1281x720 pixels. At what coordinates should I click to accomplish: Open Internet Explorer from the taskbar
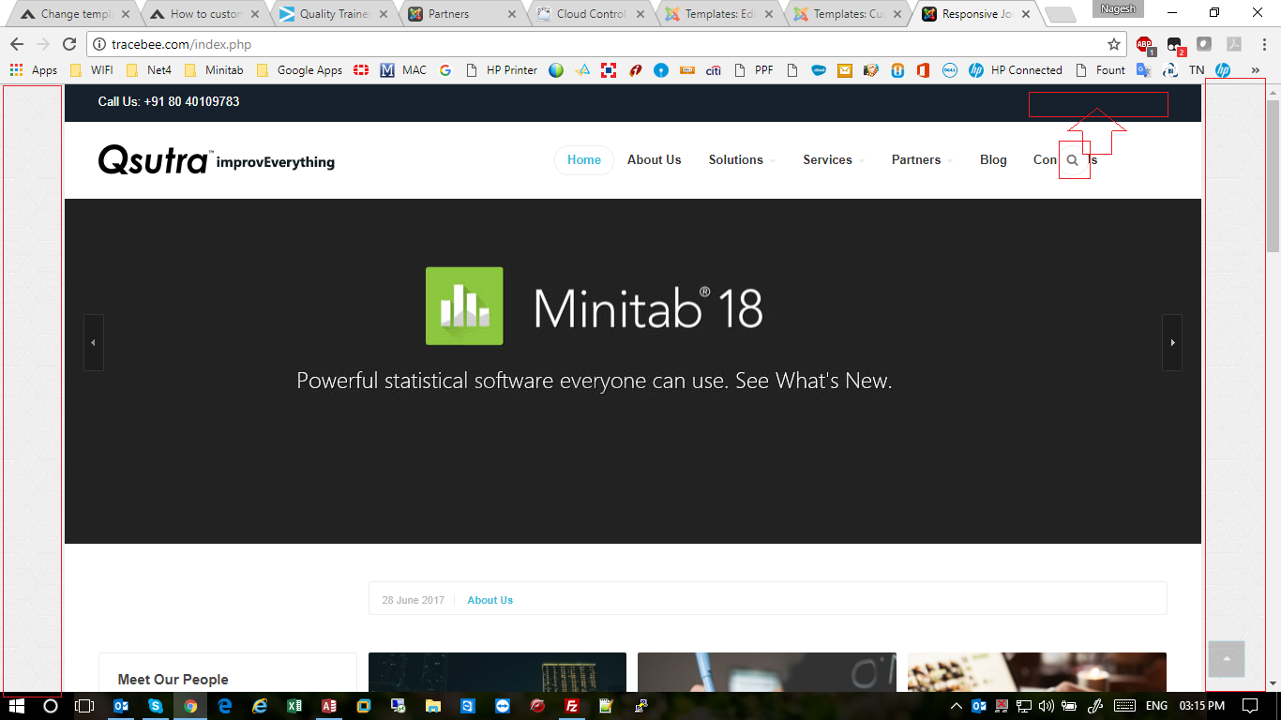260,706
